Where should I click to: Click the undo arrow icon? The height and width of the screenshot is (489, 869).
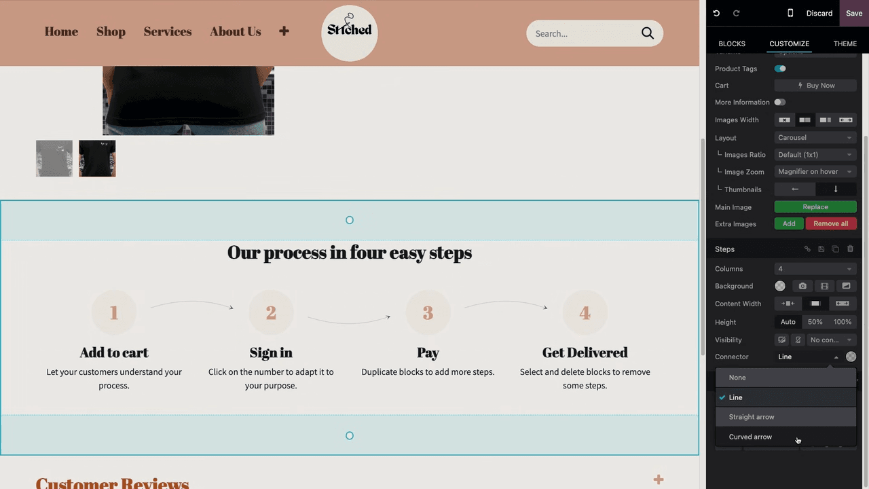point(716,13)
